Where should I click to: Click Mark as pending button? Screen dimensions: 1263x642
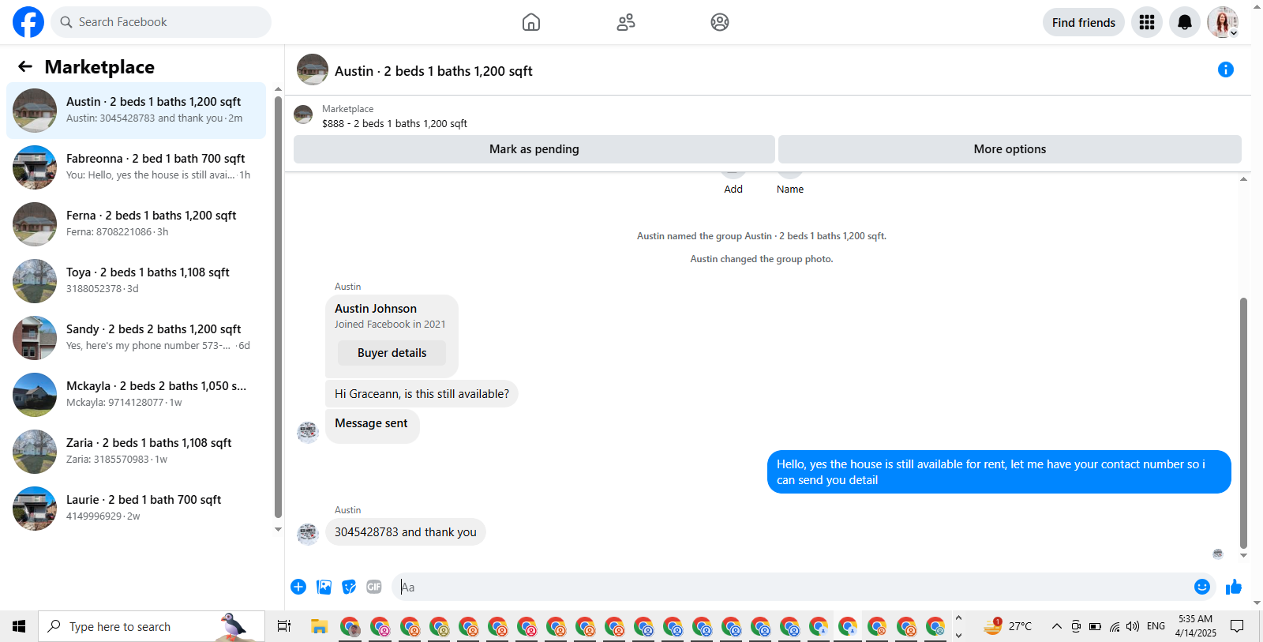click(x=534, y=149)
